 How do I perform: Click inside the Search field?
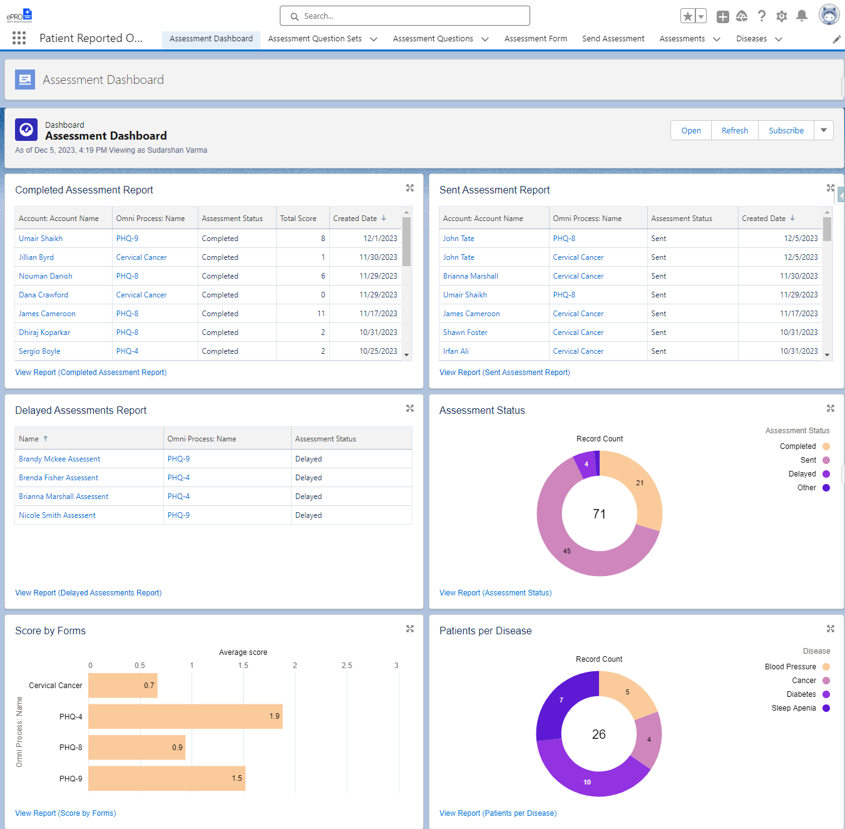(404, 16)
